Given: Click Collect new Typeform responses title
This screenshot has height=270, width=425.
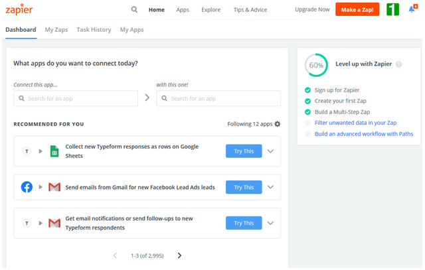Looking at the screenshot, I should point(132,151).
